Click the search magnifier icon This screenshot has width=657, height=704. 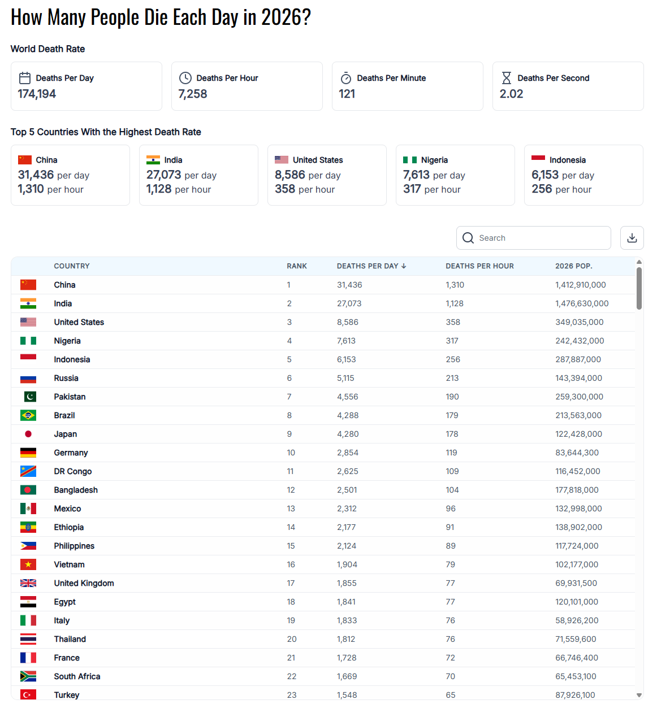click(468, 238)
